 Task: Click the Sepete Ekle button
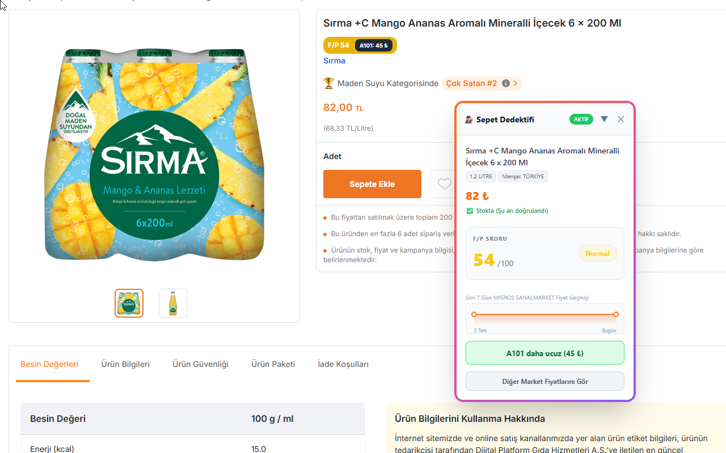click(x=372, y=184)
